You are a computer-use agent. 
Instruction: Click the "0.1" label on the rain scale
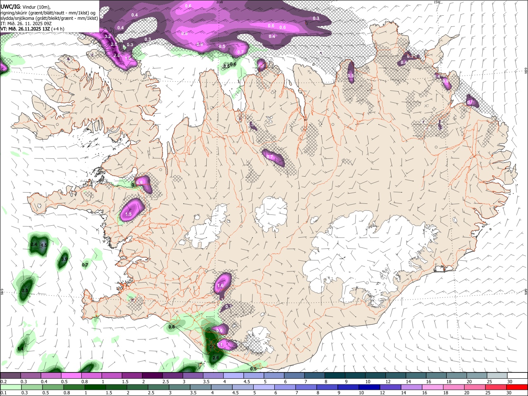pyautogui.click(x=3, y=393)
